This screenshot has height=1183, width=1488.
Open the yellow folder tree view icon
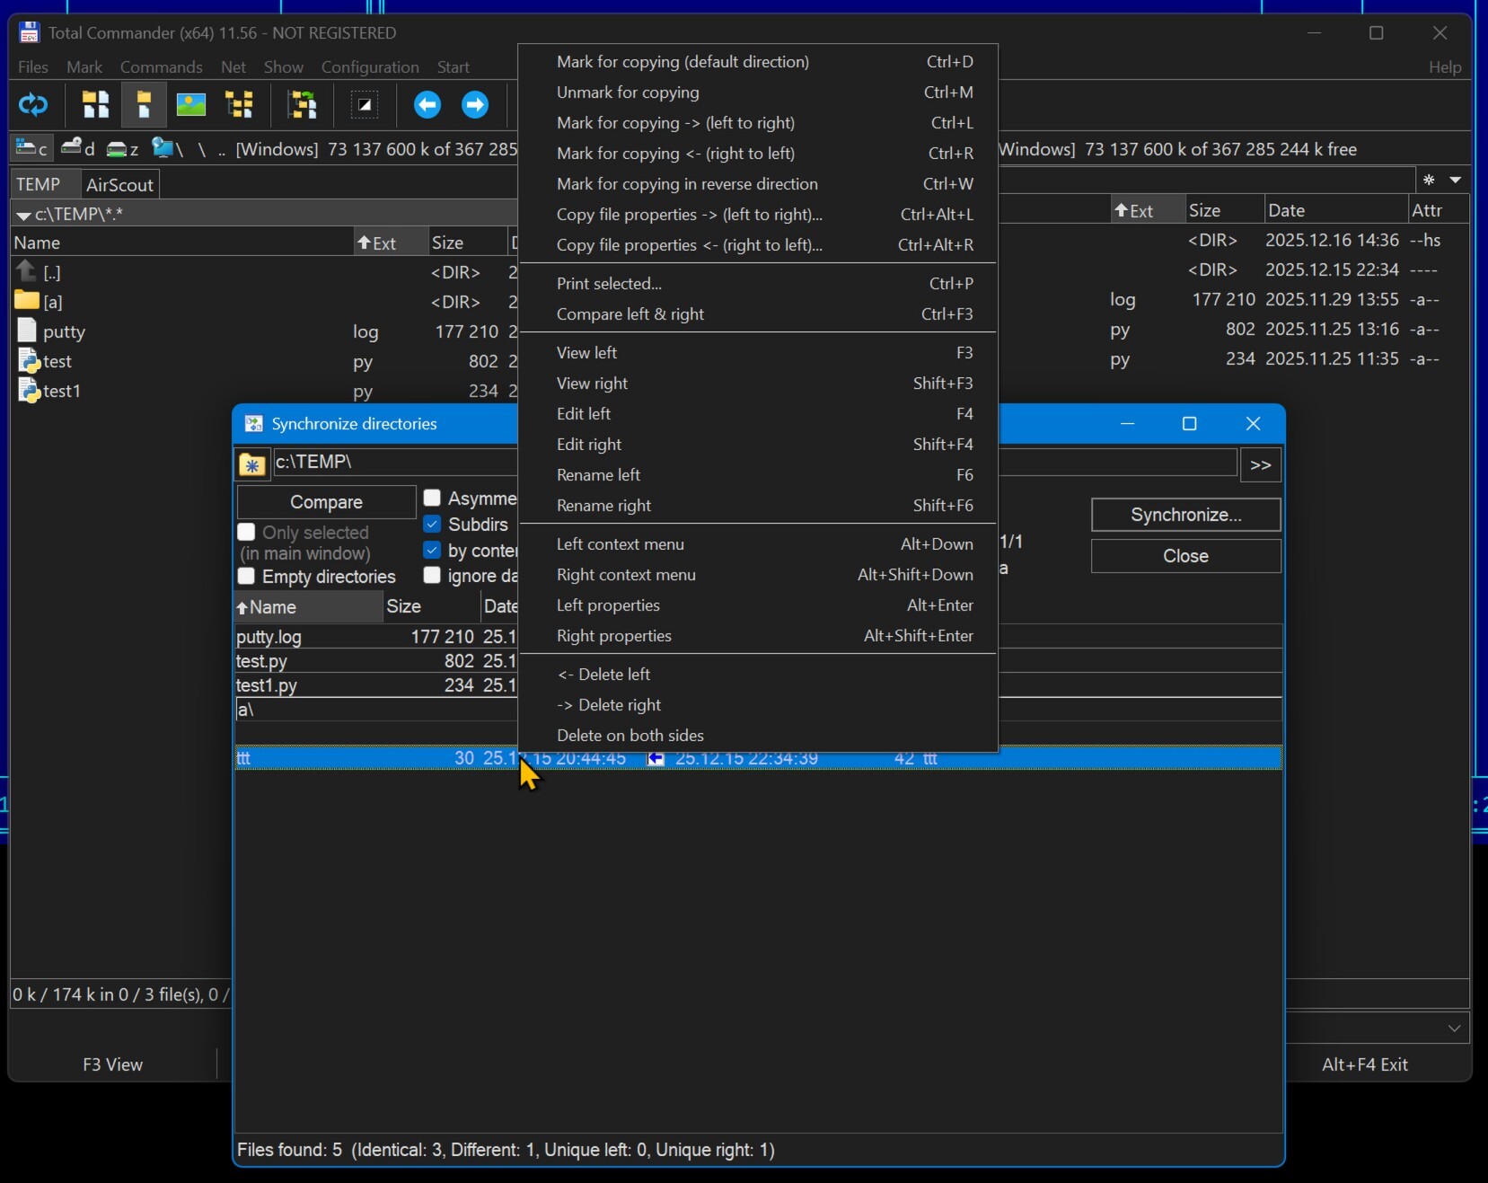tap(239, 105)
